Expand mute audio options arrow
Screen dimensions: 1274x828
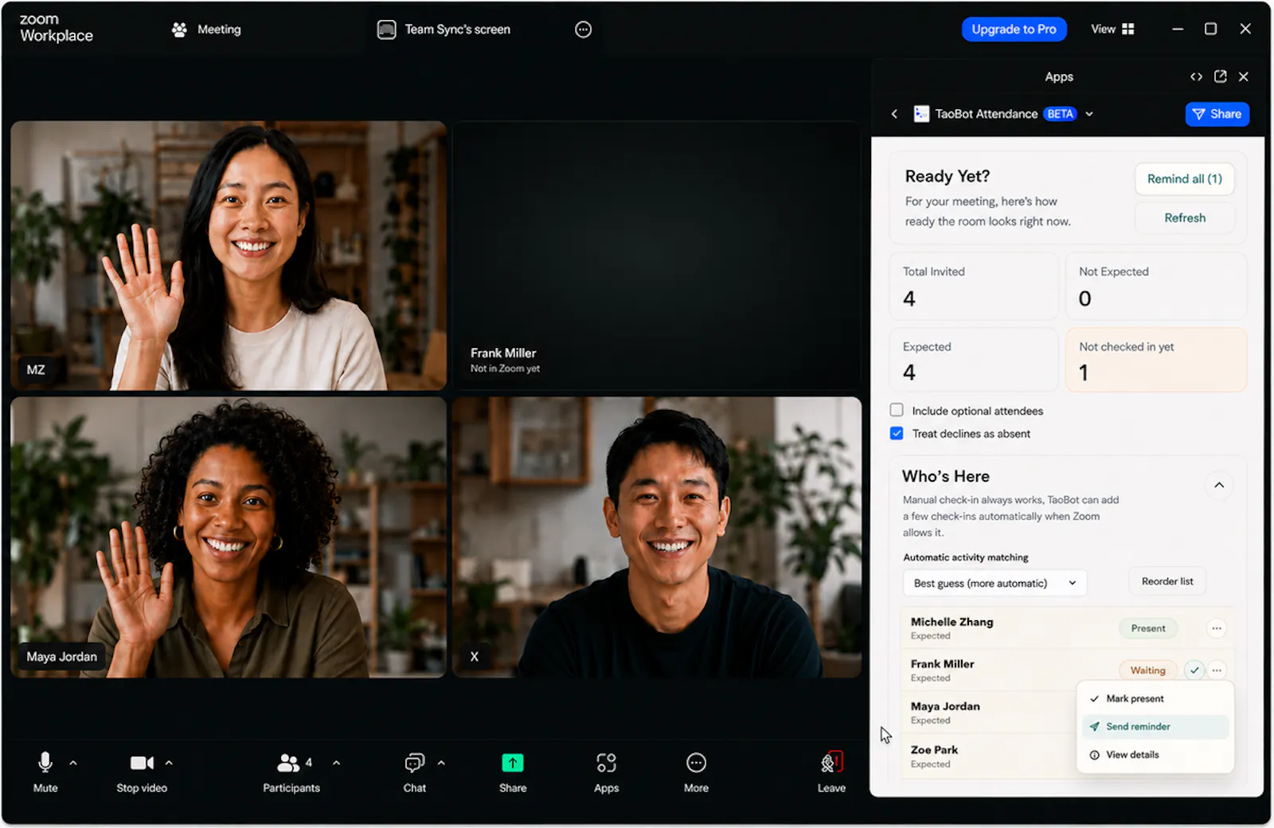click(x=73, y=763)
